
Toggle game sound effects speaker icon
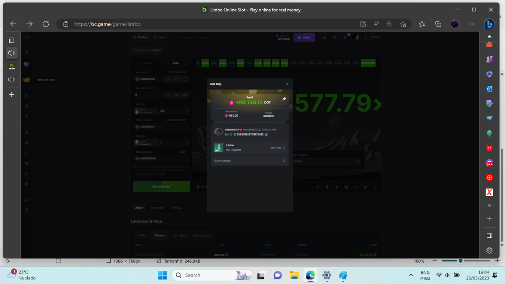327,187
